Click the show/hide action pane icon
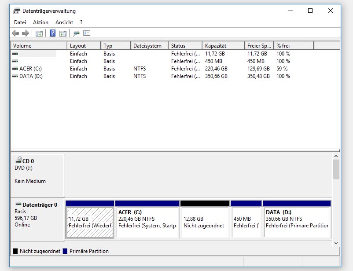The width and height of the screenshot is (353, 271). 63,33
